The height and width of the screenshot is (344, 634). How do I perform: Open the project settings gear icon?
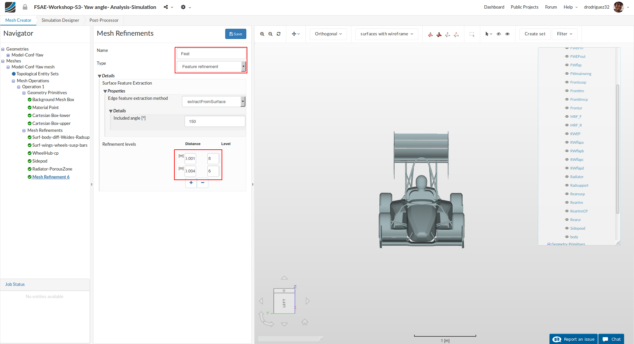[x=183, y=7]
